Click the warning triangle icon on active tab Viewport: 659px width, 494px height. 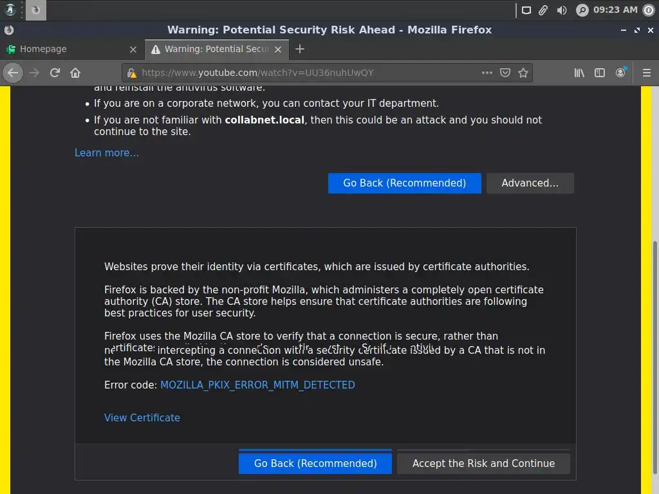156,50
